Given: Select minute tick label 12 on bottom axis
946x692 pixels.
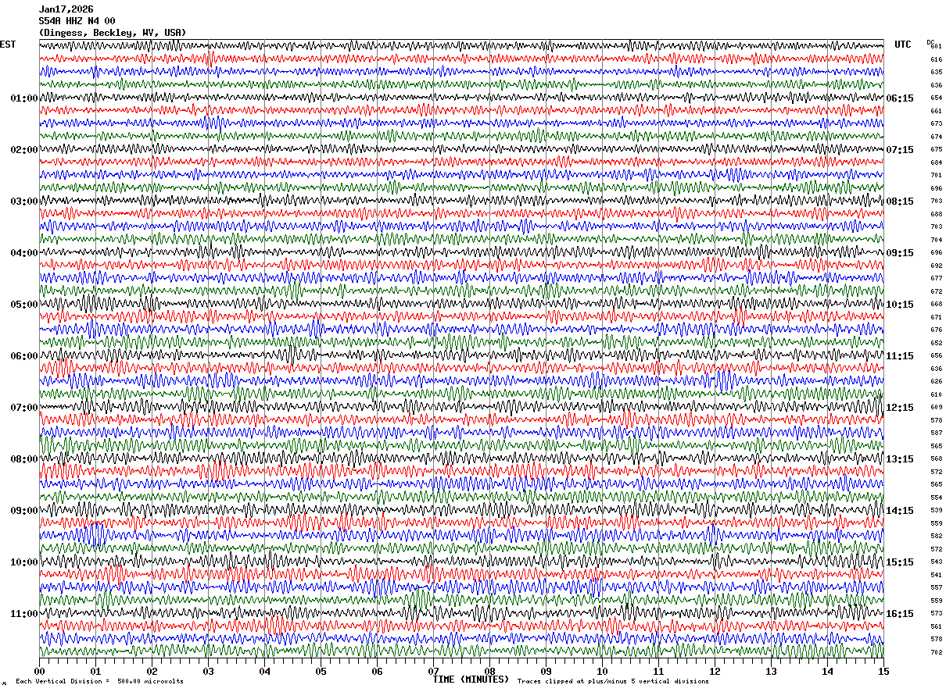Looking at the screenshot, I should 715,671.
